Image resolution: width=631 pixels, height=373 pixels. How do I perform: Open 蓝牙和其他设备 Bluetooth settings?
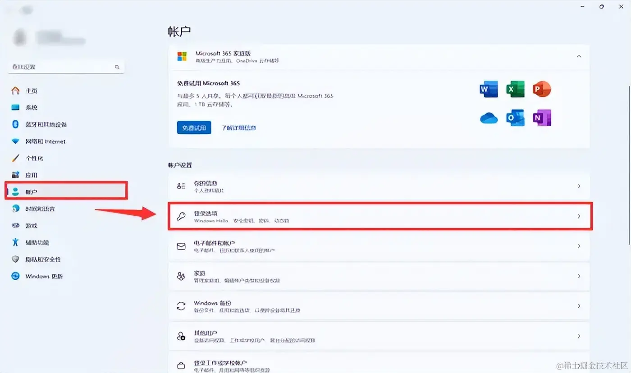click(x=46, y=124)
